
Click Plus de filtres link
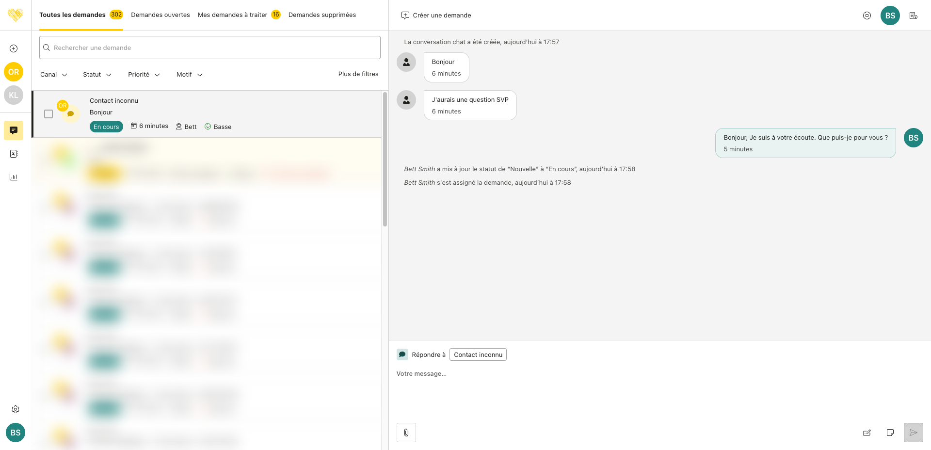point(358,74)
